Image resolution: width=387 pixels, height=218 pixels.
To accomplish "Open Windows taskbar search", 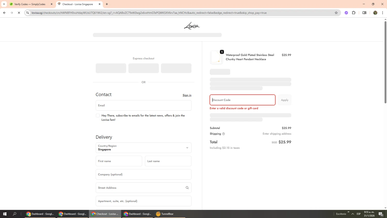I will pos(14,214).
